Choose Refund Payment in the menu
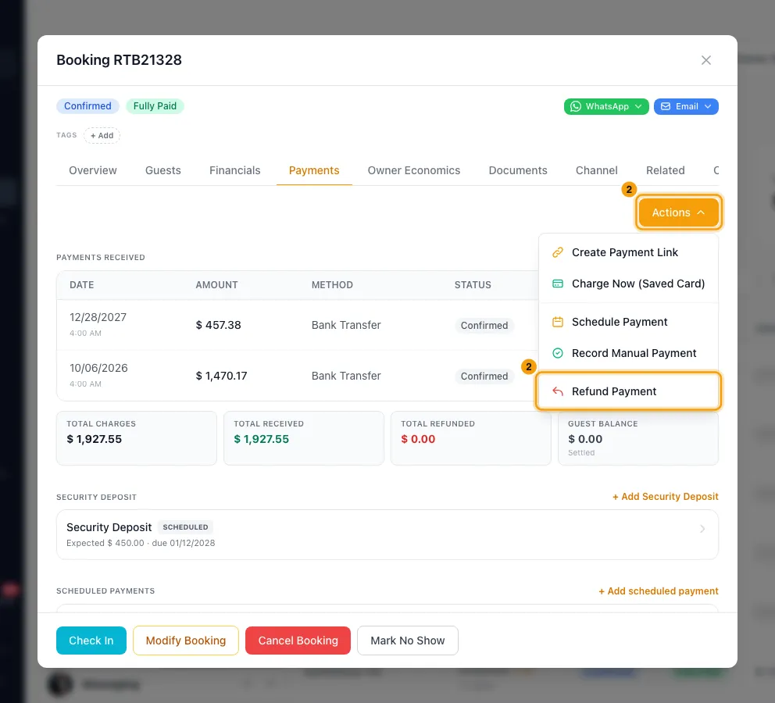The width and height of the screenshot is (775, 703). click(628, 391)
